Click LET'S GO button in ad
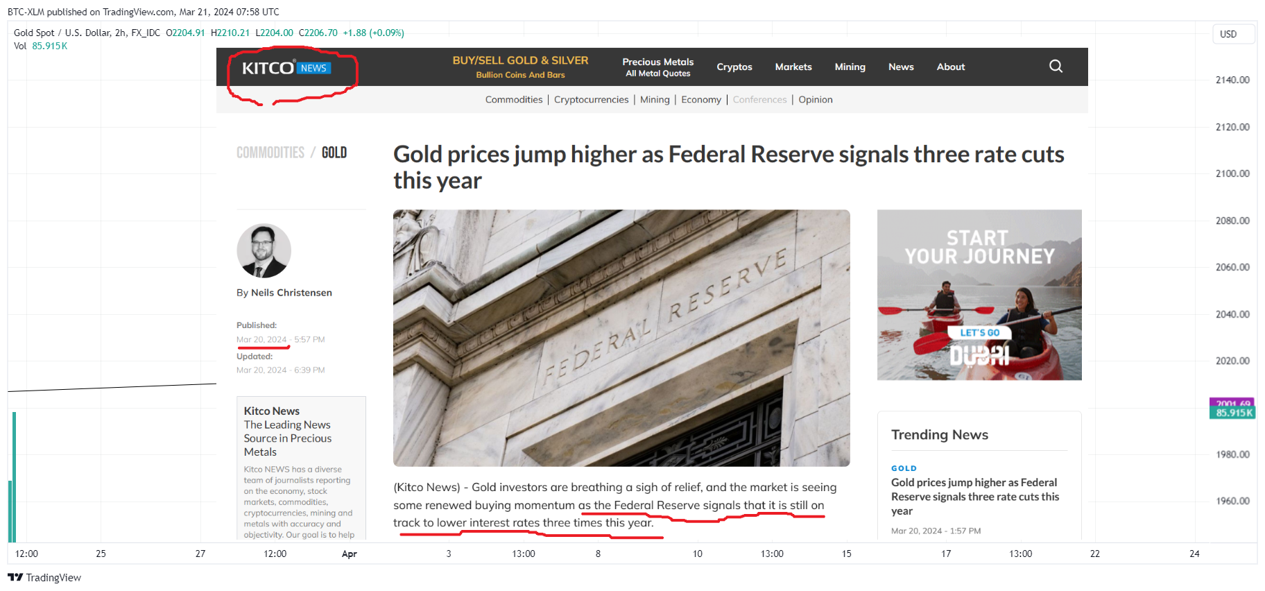Viewport: 1265px width, 591px height. [x=979, y=333]
